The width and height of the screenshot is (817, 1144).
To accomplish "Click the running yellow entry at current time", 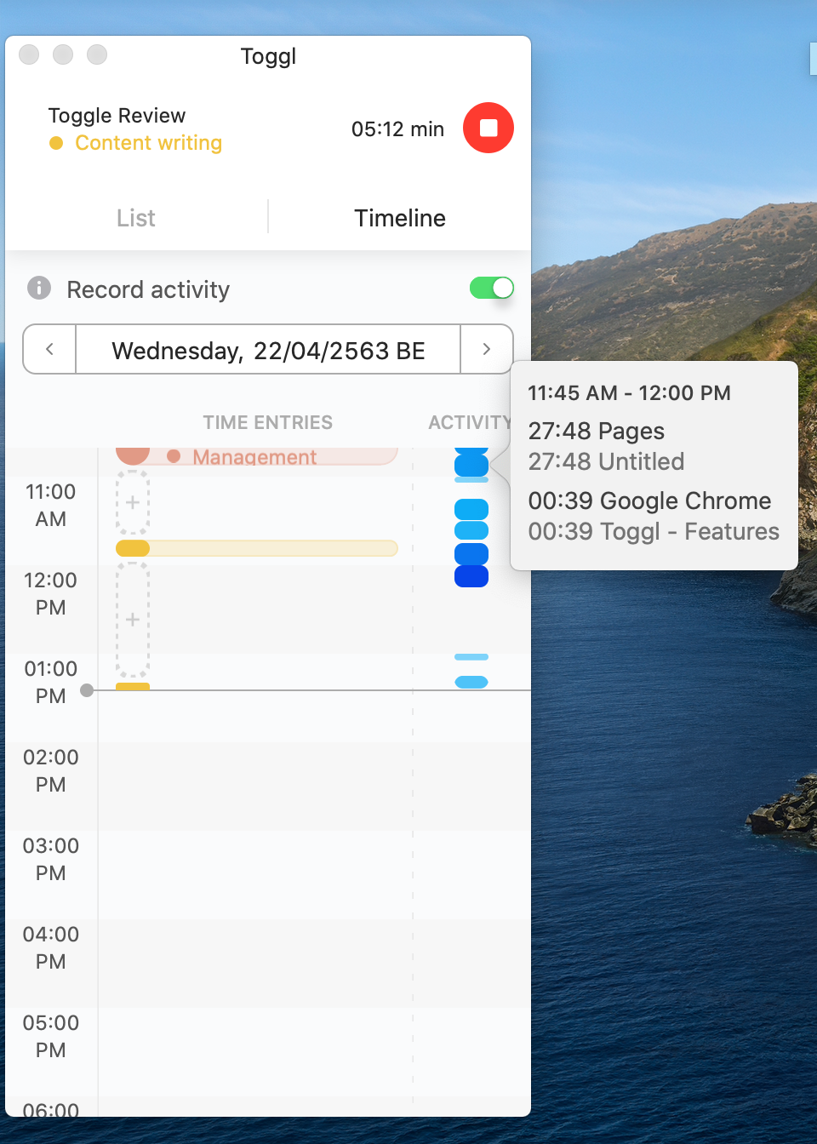I will (x=133, y=686).
